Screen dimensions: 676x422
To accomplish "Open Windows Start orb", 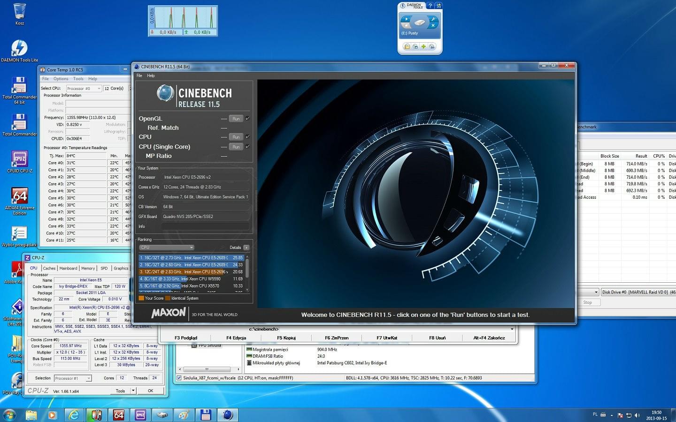I will pyautogui.click(x=9, y=415).
